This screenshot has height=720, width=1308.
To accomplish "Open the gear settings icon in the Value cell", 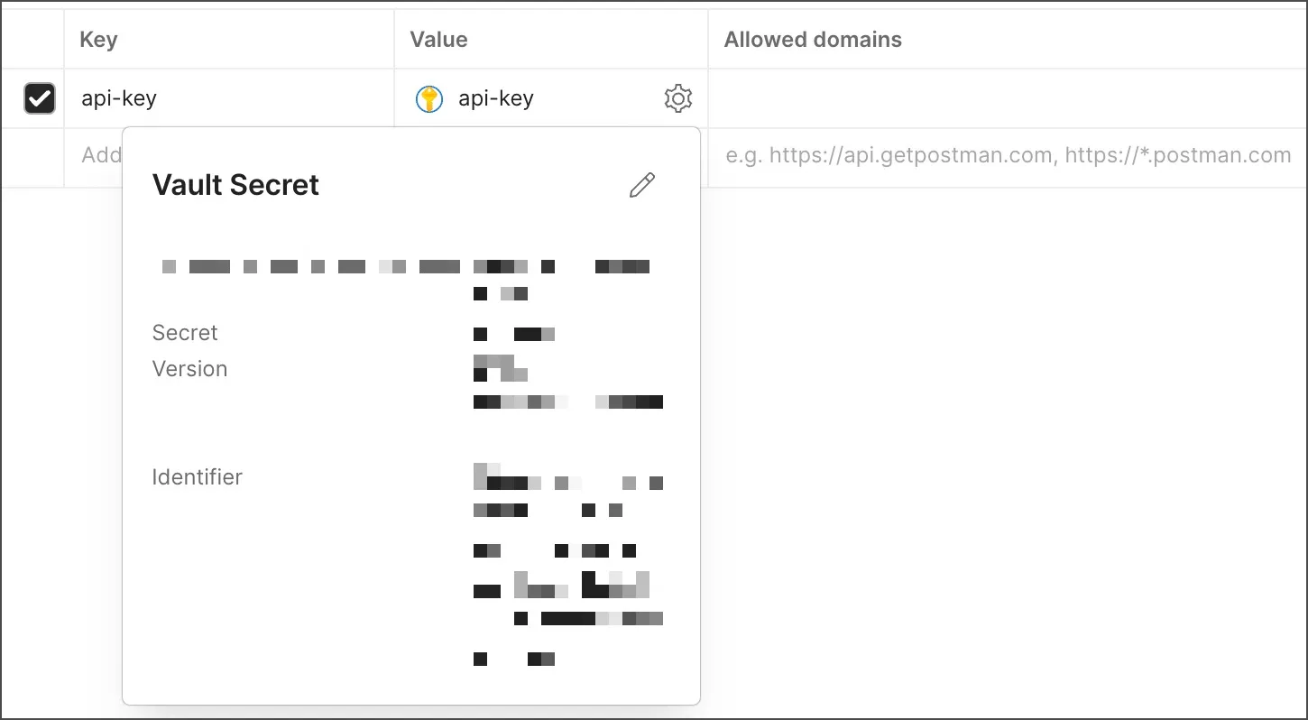I will pyautogui.click(x=677, y=98).
